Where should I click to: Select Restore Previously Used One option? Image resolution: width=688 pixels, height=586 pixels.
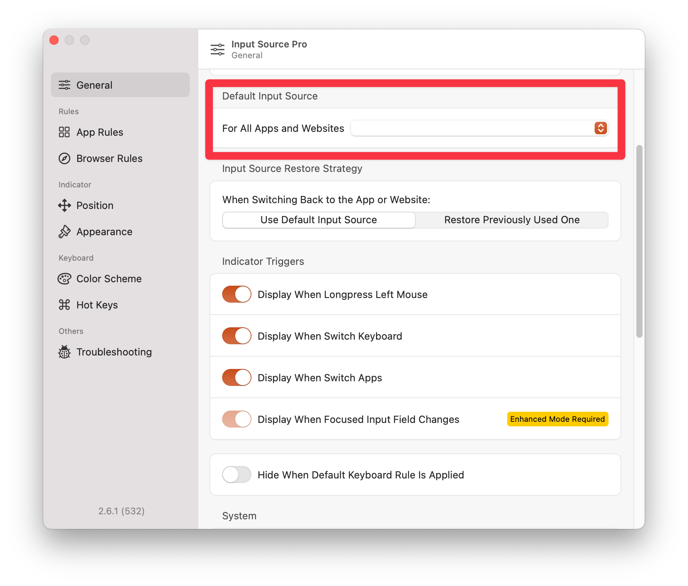[512, 220]
